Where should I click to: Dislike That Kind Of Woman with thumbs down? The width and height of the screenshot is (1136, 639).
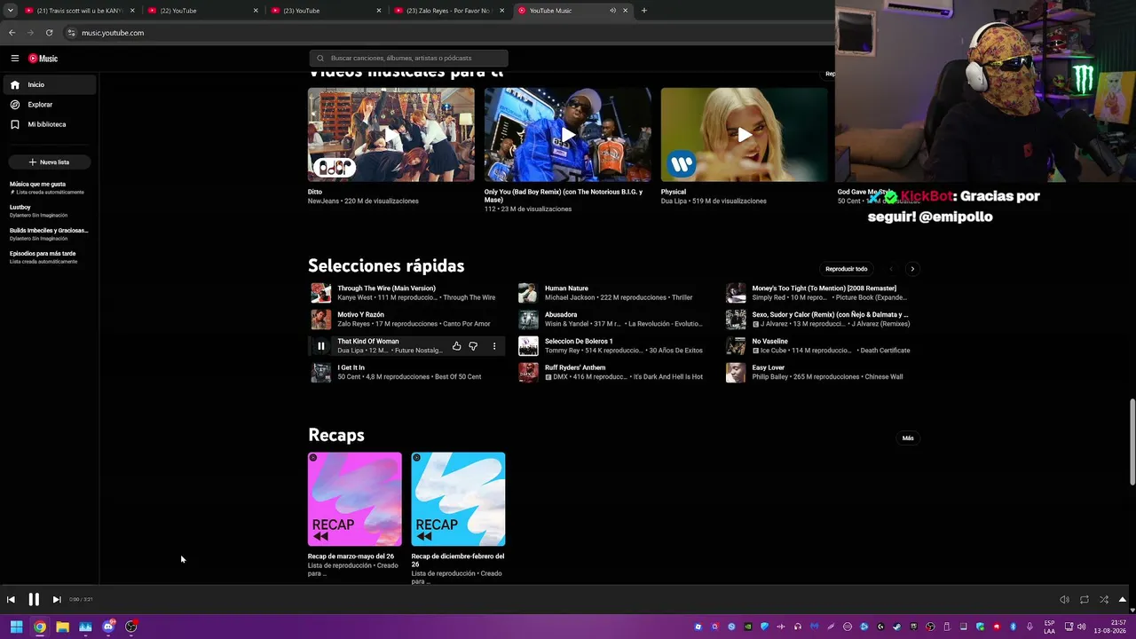pyautogui.click(x=473, y=346)
